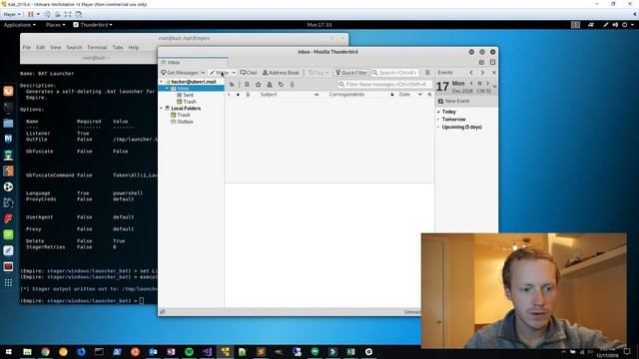
Task: Create a New Event
Action: [453, 101]
